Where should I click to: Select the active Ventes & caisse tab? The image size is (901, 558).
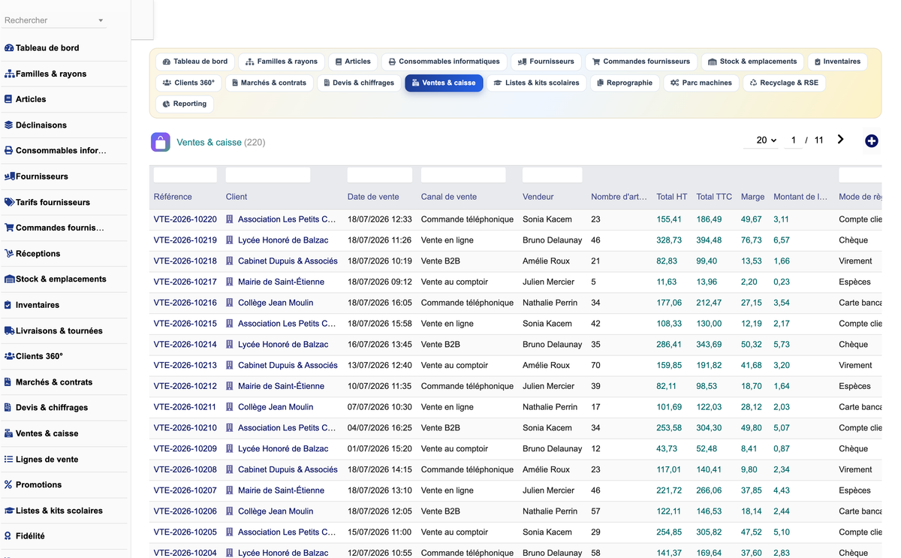[x=444, y=83]
